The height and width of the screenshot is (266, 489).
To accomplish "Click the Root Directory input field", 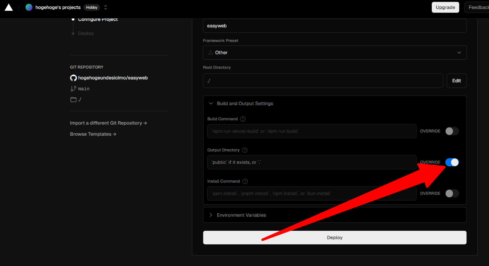I will [323, 81].
